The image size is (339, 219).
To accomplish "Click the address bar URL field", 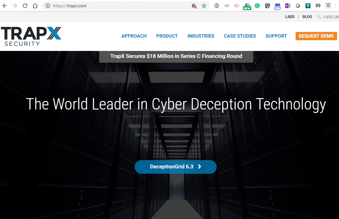I will pos(120,6).
